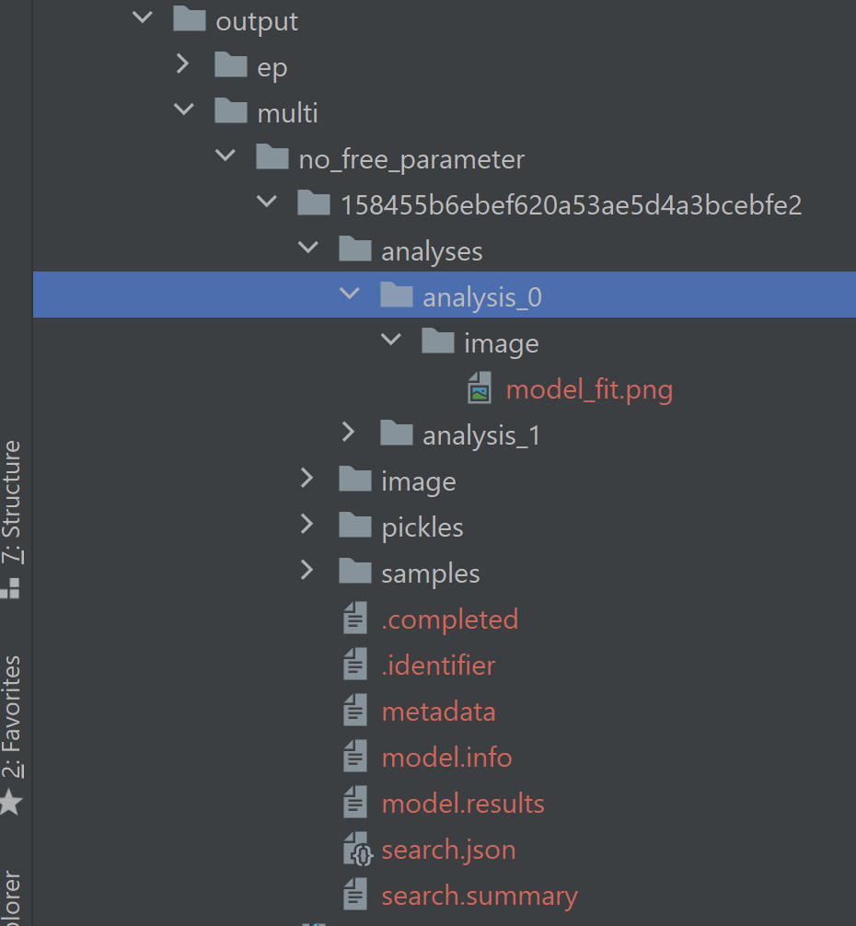Viewport: 856px width, 926px height.
Task: Click the Structure tool window grid icon
Action: 10,588
